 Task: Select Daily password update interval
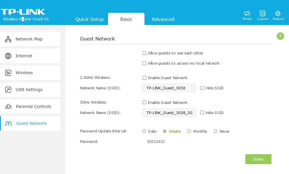pos(144,131)
